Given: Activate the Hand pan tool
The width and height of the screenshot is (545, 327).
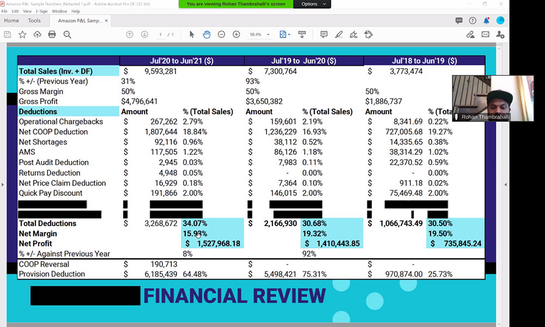Looking at the screenshot, I should coord(207,34).
